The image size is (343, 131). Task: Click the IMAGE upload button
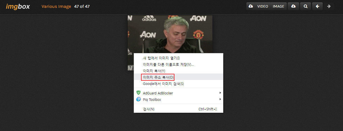click(278, 6)
